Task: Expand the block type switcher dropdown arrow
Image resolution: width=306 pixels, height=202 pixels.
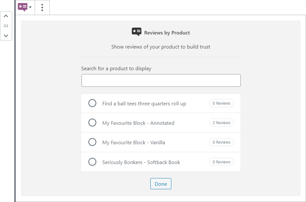Action: coord(31,7)
